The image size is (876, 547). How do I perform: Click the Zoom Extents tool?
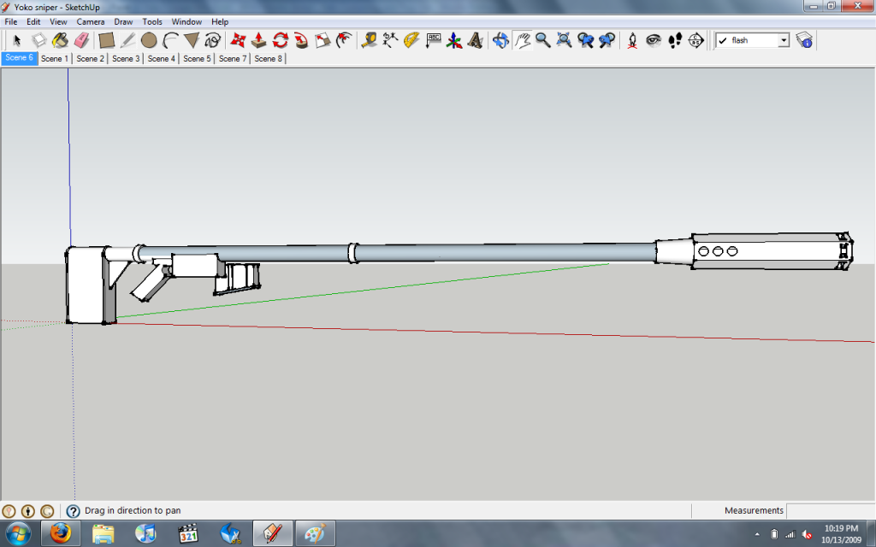tap(565, 40)
